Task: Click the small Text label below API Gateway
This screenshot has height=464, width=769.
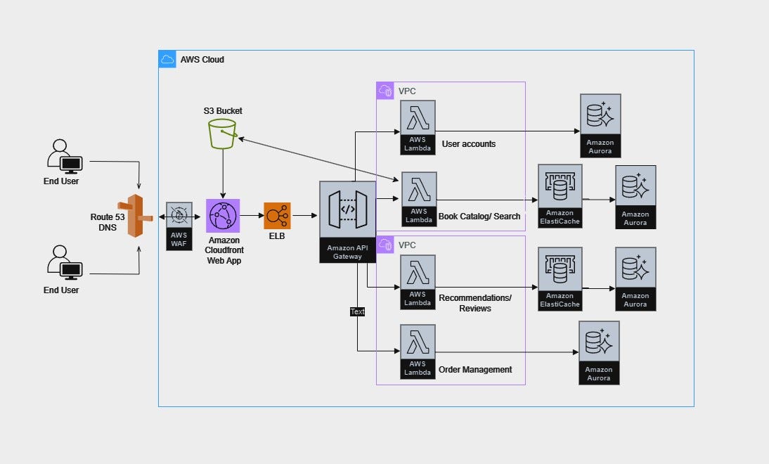Action: [x=357, y=311]
